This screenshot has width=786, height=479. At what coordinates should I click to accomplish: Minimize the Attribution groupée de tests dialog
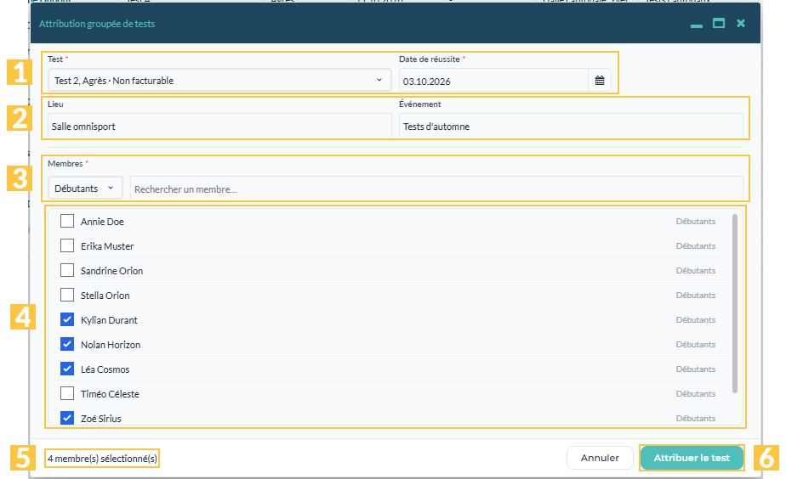point(697,25)
